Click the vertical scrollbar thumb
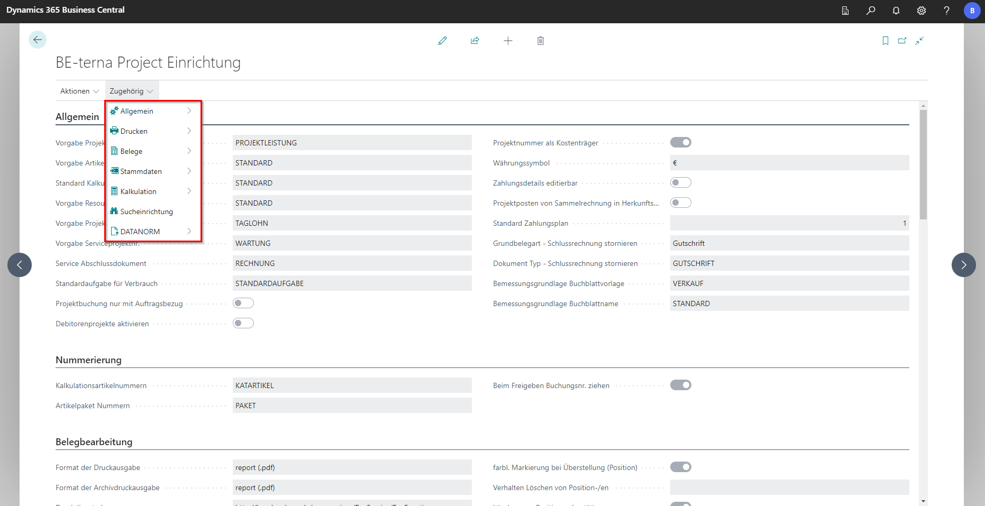Viewport: 985px width, 506px height. tap(923, 164)
